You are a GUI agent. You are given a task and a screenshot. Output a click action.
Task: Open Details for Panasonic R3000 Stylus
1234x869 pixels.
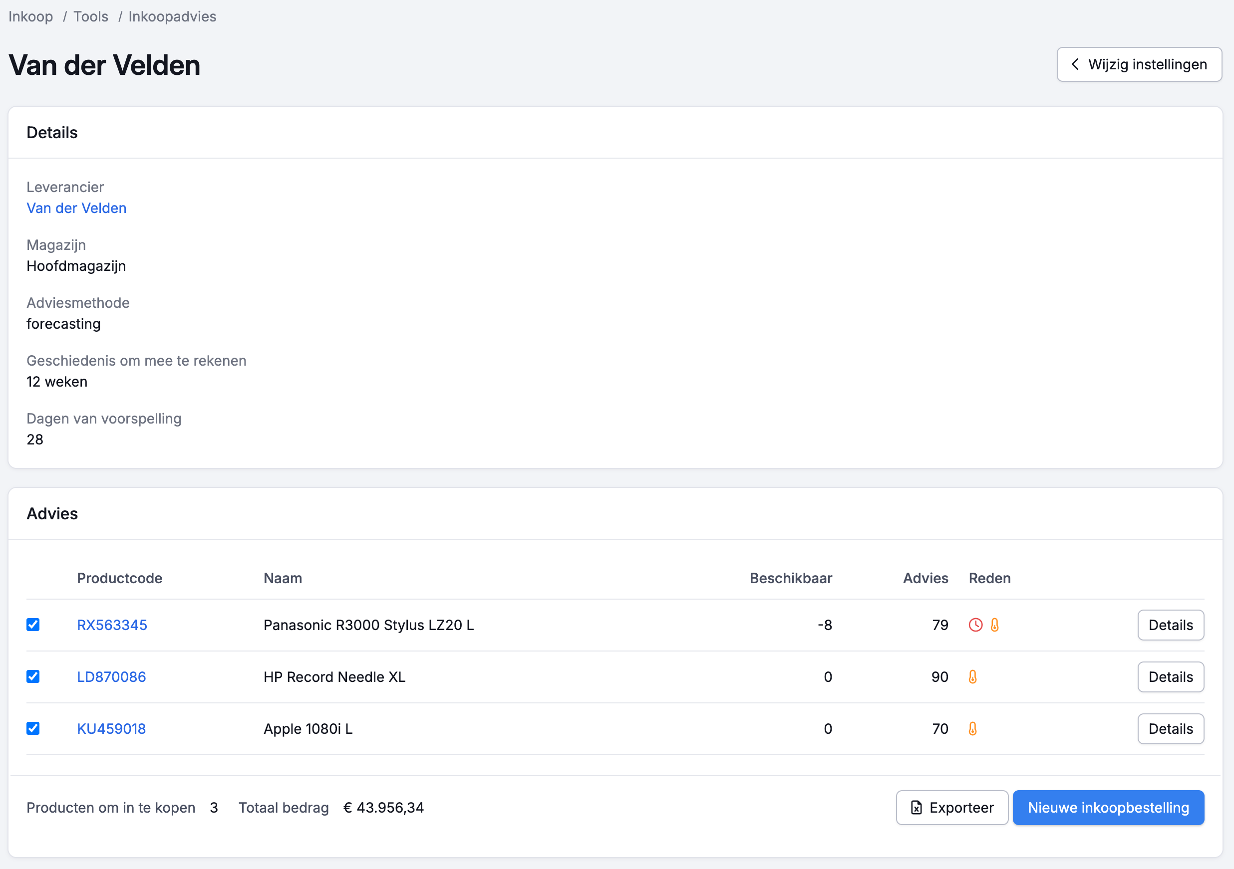pyautogui.click(x=1171, y=625)
